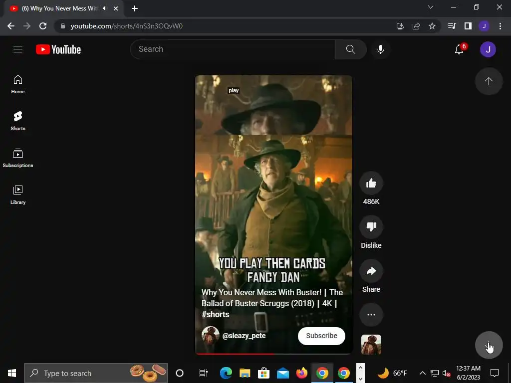Open Library in the sidebar

pos(18,195)
